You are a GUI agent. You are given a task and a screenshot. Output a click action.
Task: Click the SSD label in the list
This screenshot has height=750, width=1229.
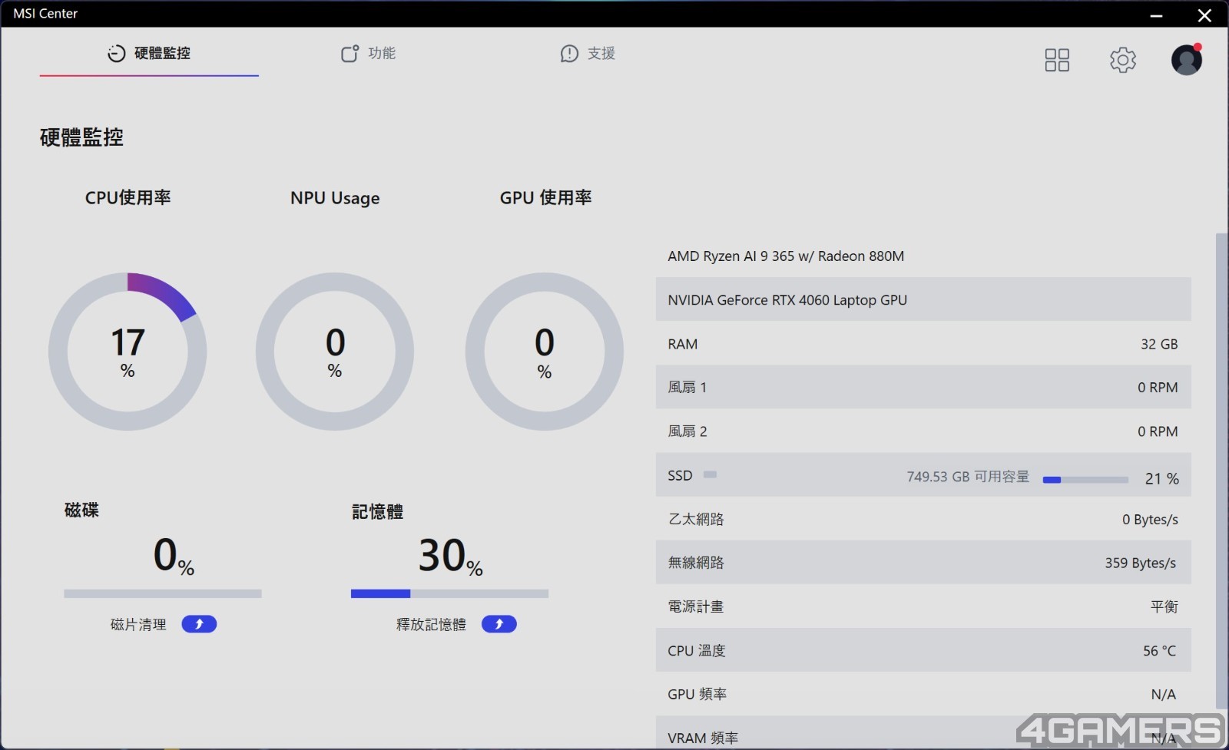click(x=680, y=476)
